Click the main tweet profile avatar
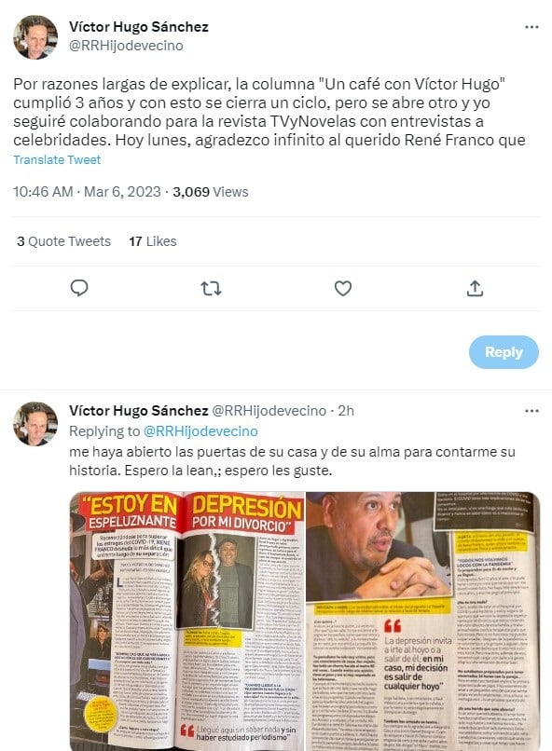 [x=35, y=37]
